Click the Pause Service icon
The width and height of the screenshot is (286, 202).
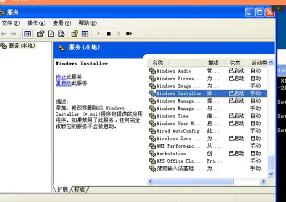click(x=119, y=33)
